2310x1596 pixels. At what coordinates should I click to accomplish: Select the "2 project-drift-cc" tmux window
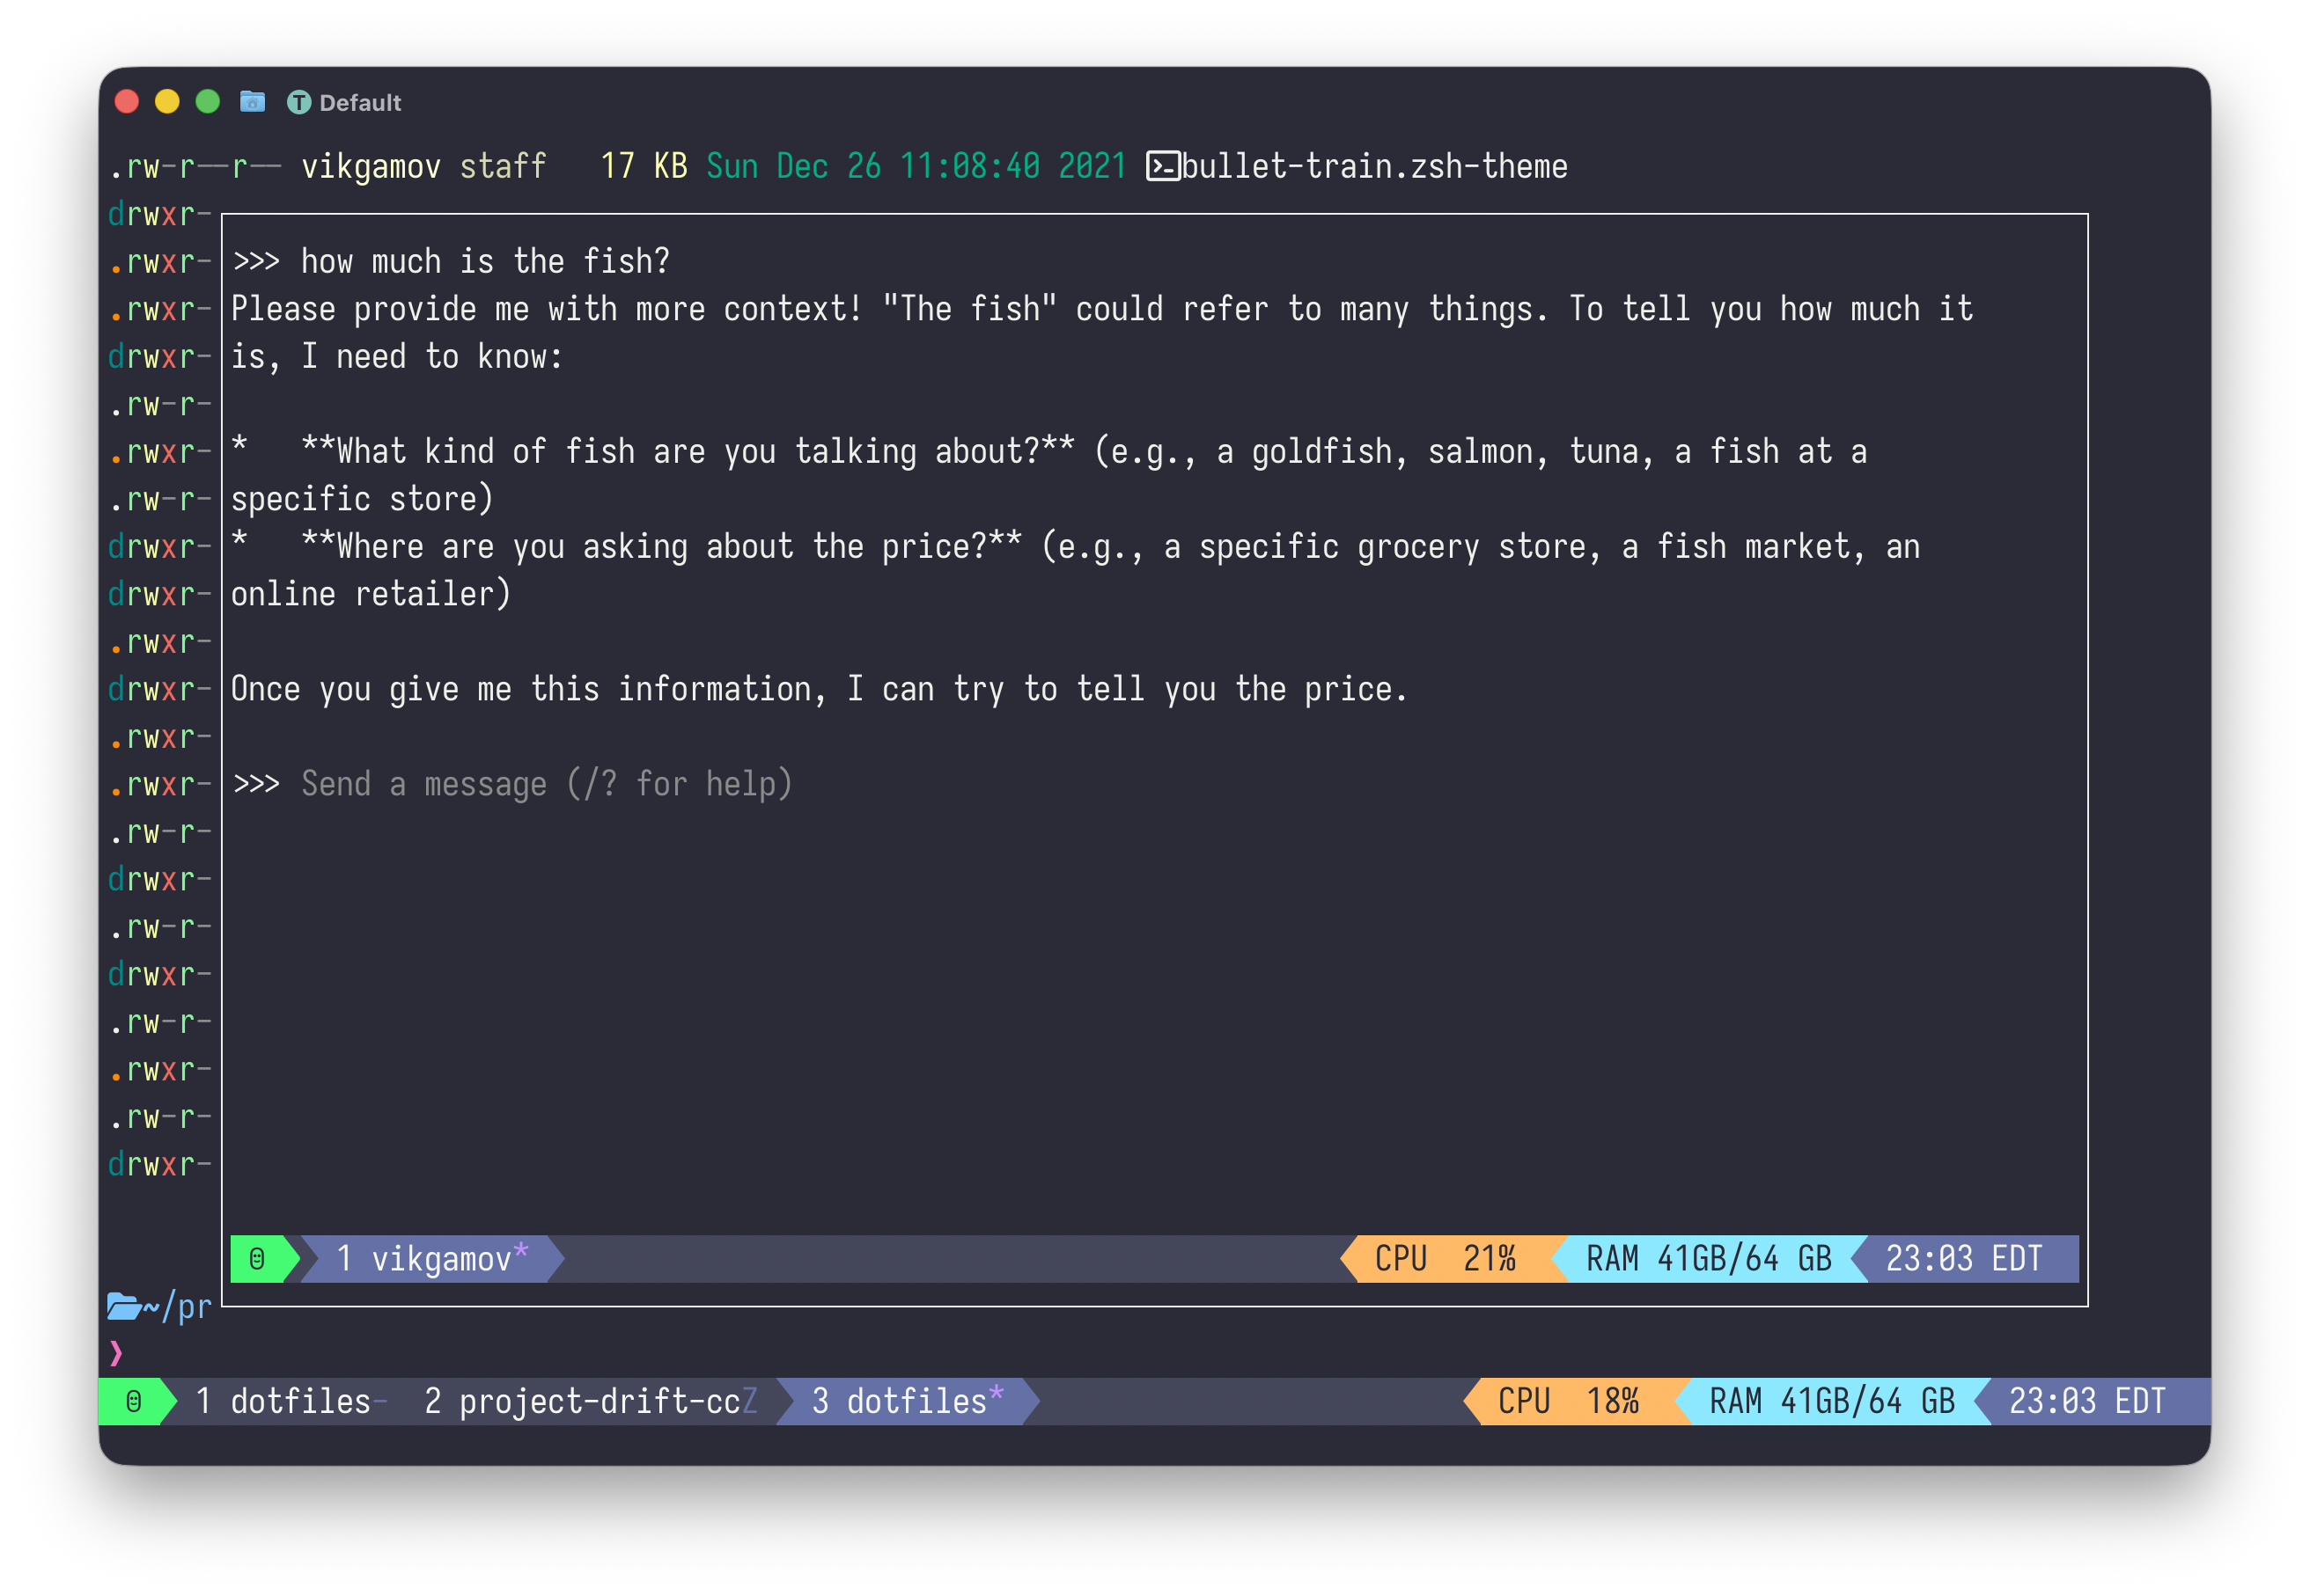(x=588, y=1401)
